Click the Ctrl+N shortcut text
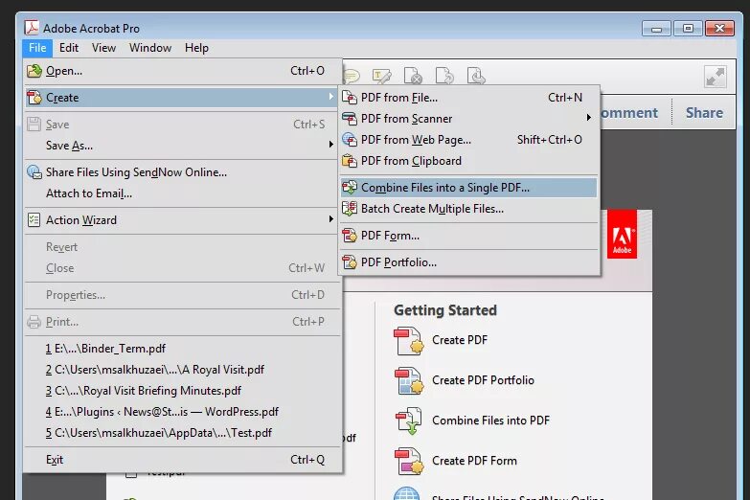 565,98
